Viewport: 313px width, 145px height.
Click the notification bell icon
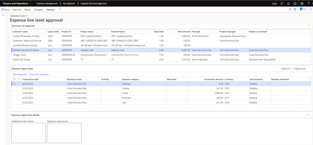(x=288, y=3)
